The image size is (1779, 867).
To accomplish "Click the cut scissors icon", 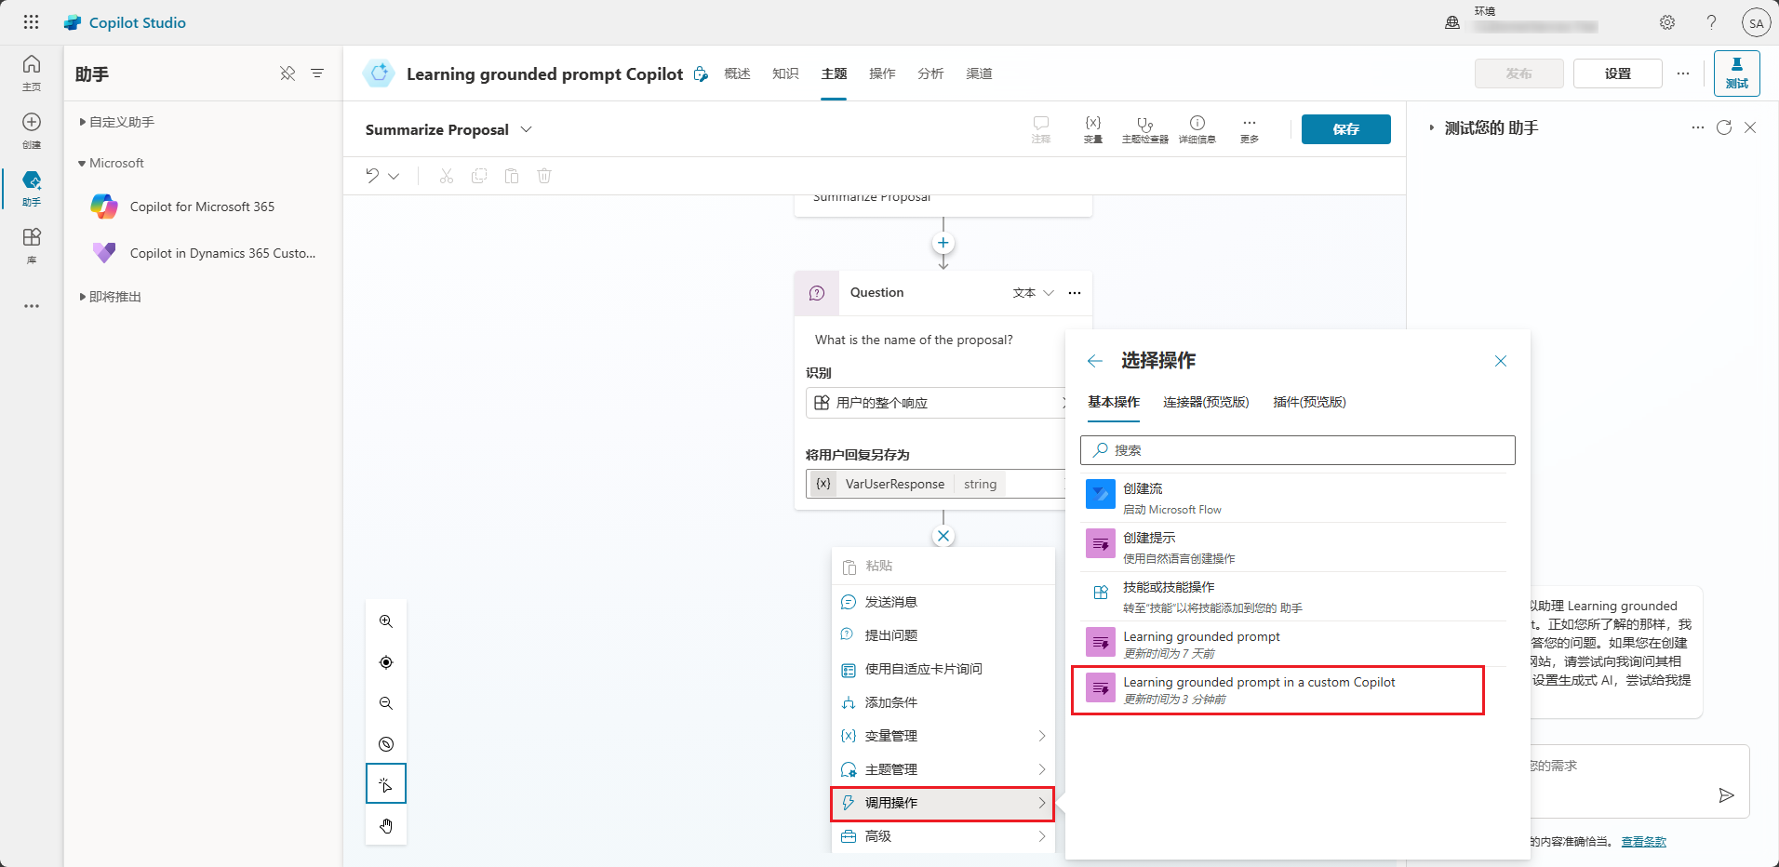I will tap(447, 176).
